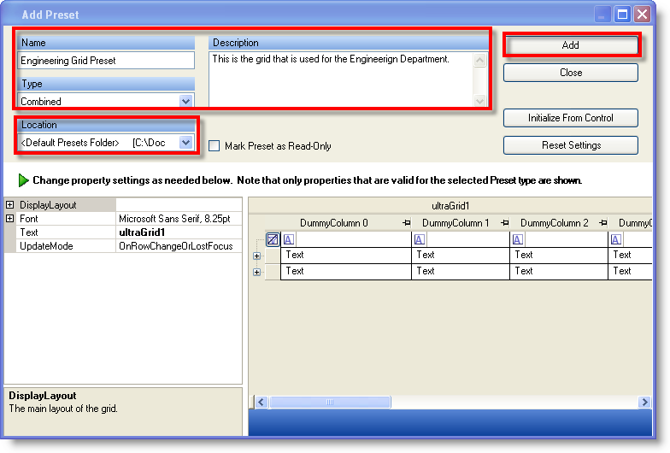Expand the first grid row

click(256, 256)
